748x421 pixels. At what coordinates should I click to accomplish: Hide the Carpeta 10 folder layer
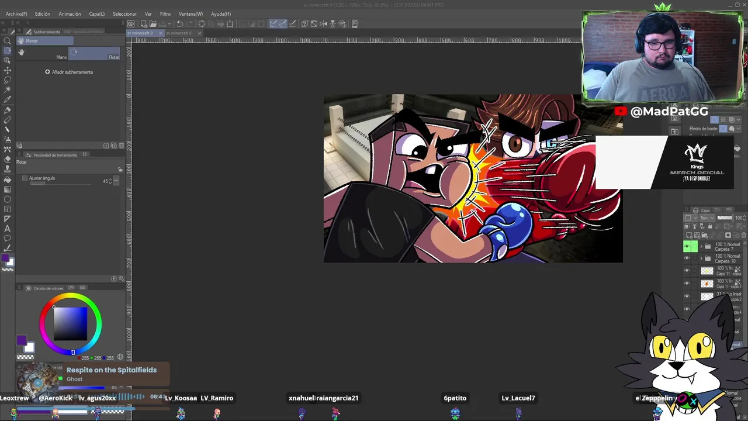click(x=687, y=258)
